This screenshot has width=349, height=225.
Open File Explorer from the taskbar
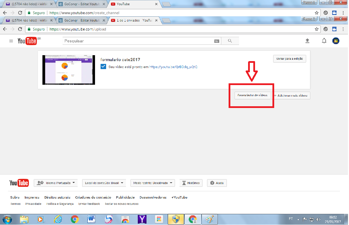24,219
